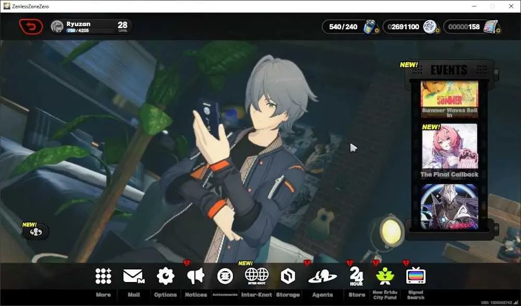Open Signal Search TV icon

click(416, 275)
